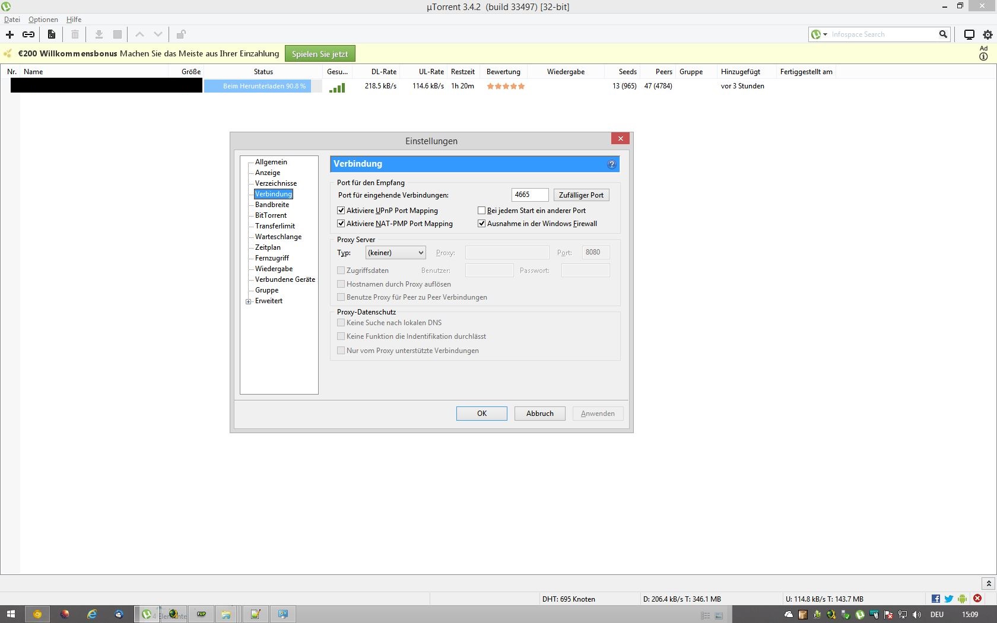The image size is (997, 623).
Task: Click the Stop torrent square icon
Action: (118, 34)
